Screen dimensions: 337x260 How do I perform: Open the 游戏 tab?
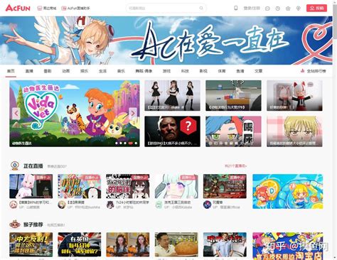click(x=166, y=71)
